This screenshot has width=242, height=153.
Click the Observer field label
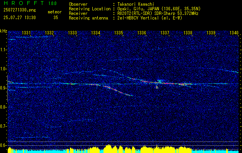click(78, 4)
